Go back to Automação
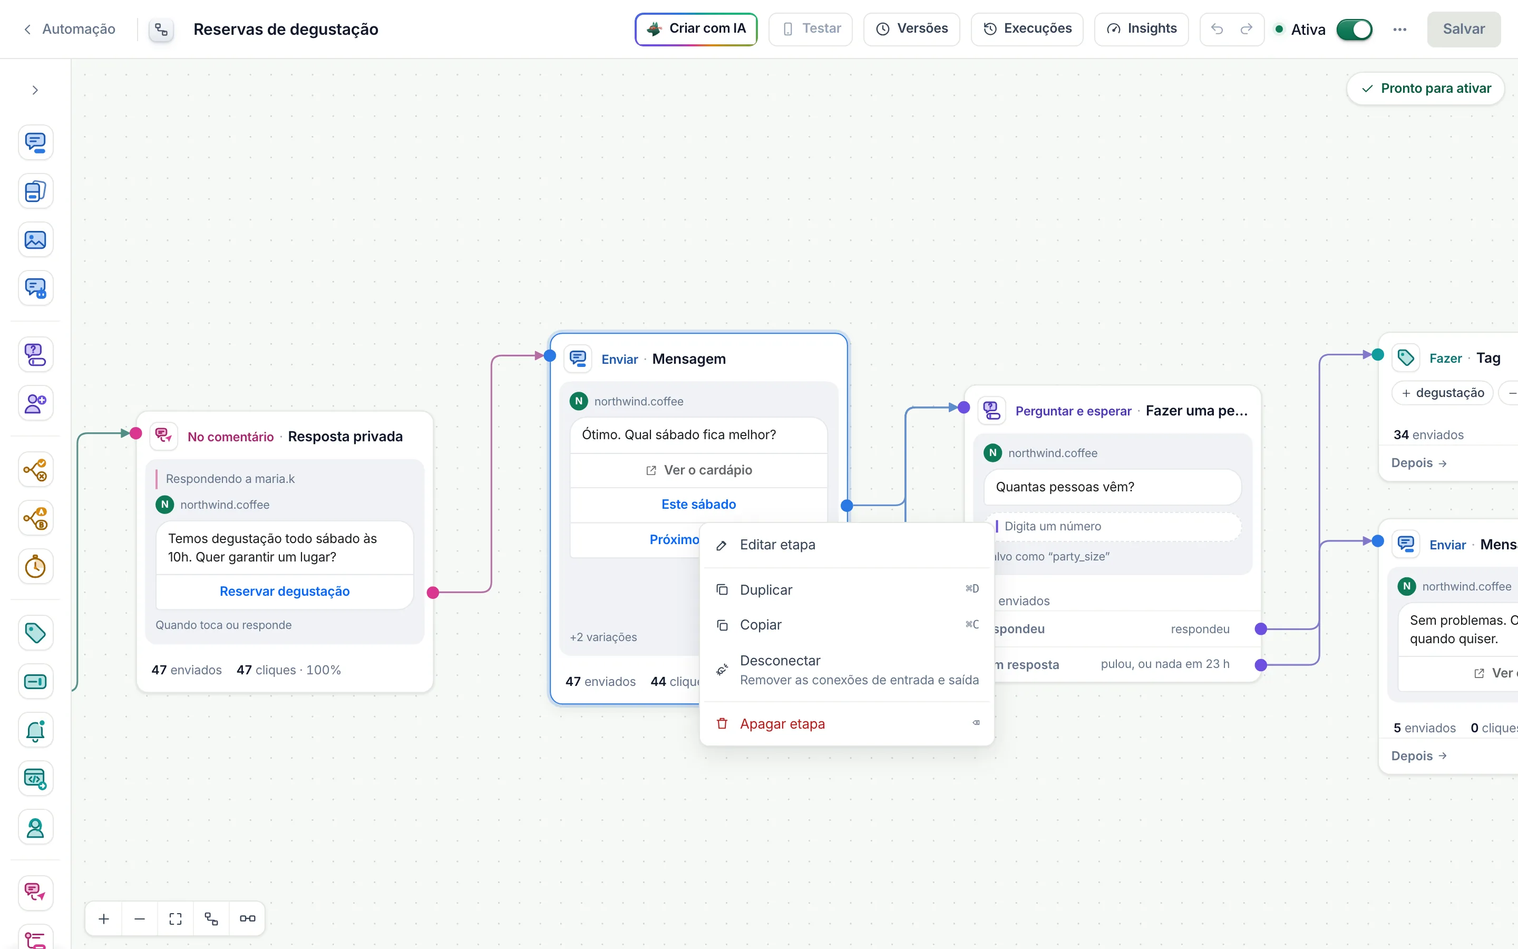1518x949 pixels. (70, 30)
